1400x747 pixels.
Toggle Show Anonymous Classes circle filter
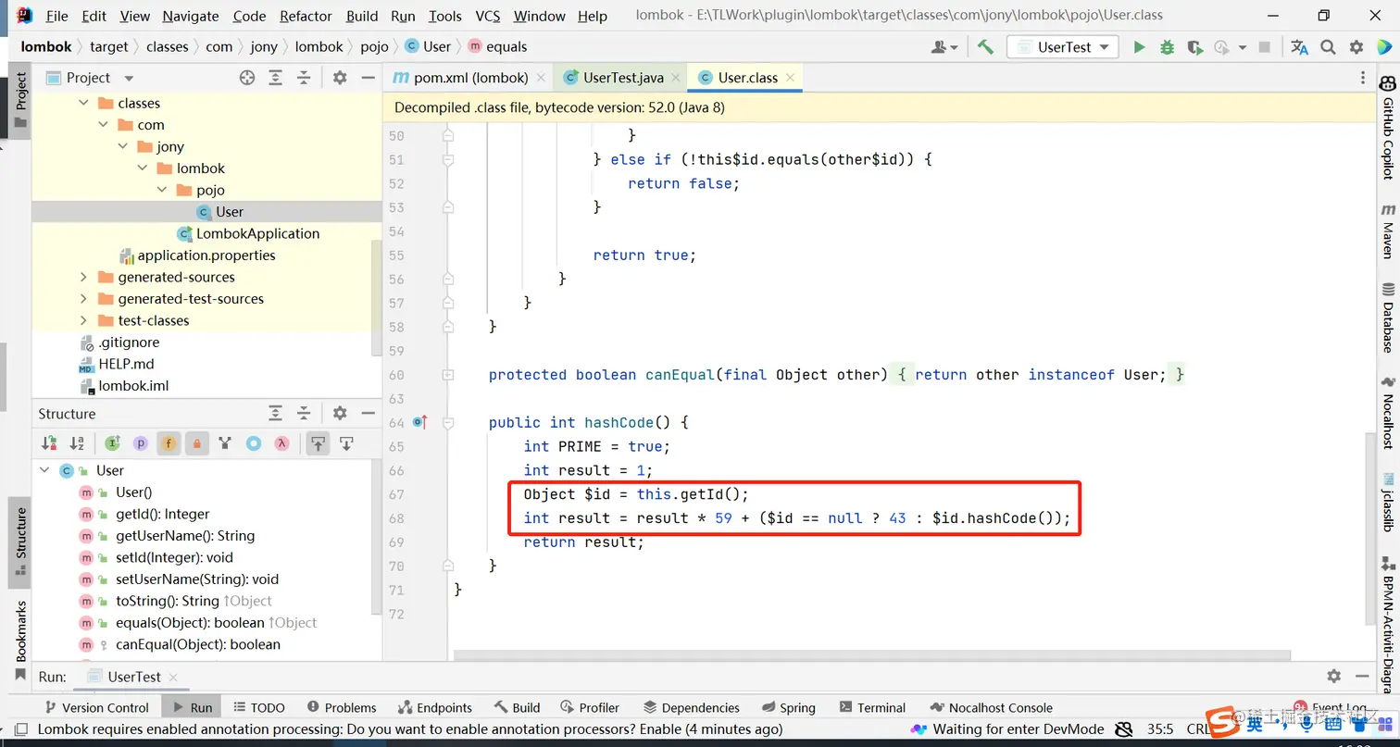coord(253,443)
